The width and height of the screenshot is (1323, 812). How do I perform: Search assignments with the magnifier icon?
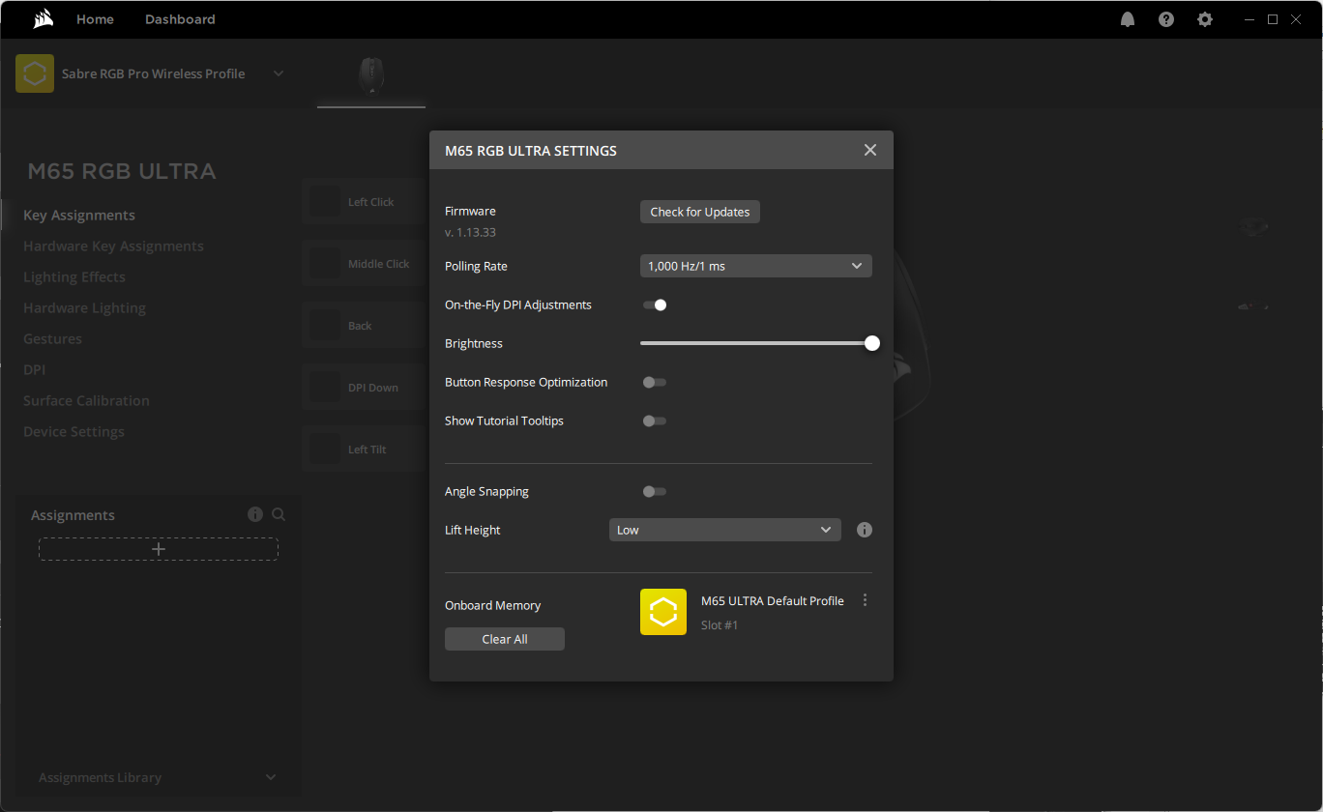pos(279,514)
